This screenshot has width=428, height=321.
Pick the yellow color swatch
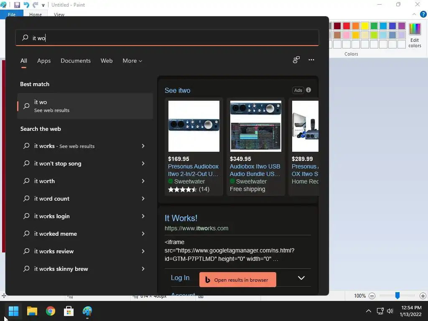(x=365, y=25)
